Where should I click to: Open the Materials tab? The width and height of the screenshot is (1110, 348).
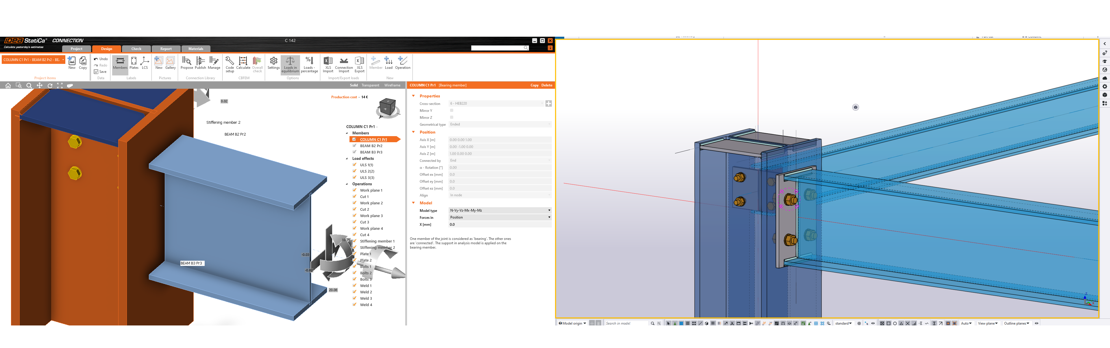[196, 49]
